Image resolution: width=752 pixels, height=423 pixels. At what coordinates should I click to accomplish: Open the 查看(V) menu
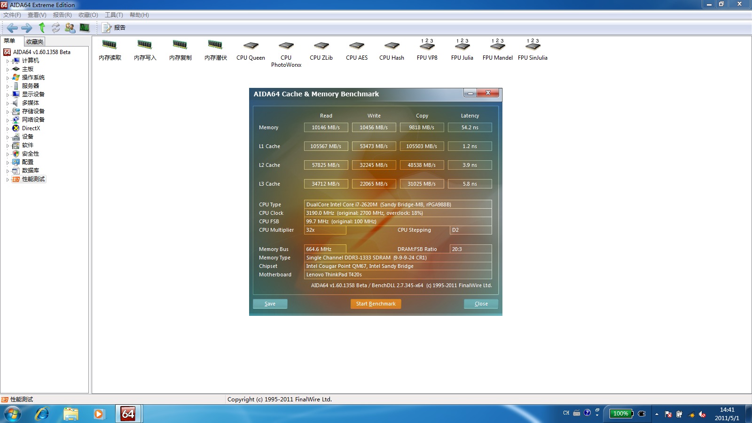point(37,15)
